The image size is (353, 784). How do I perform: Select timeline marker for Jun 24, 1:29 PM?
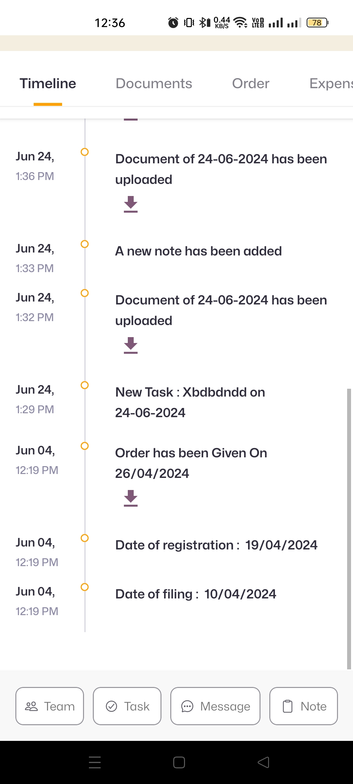point(85,385)
